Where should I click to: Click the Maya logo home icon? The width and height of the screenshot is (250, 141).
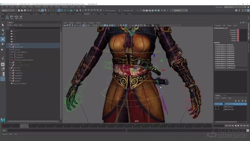pos(3,120)
